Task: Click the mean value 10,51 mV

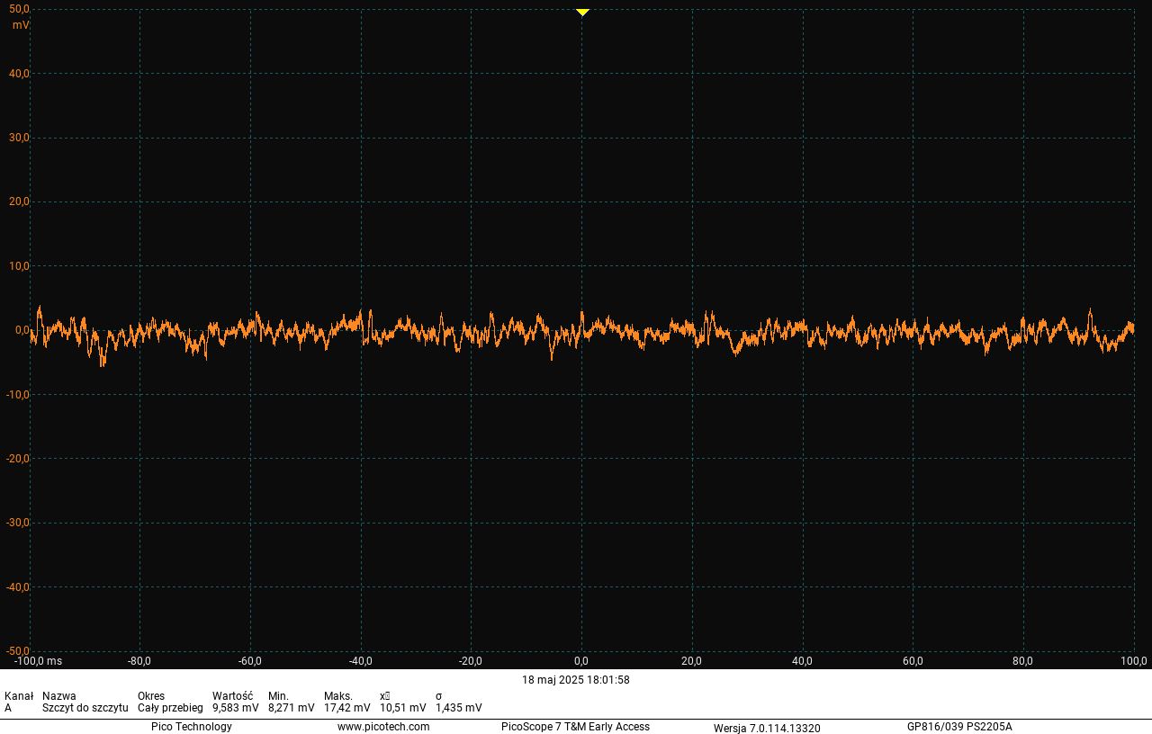Action: click(403, 708)
